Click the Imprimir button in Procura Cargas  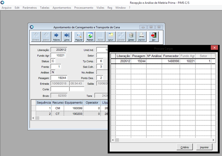(204, 147)
